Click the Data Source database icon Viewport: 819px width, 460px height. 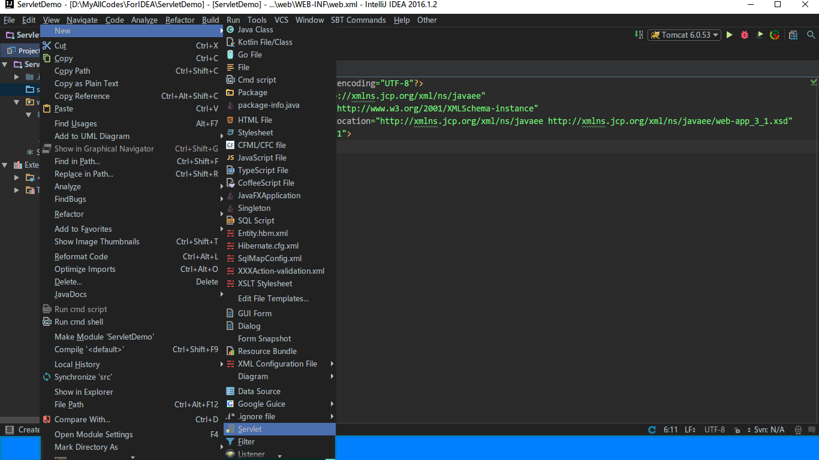point(230,391)
